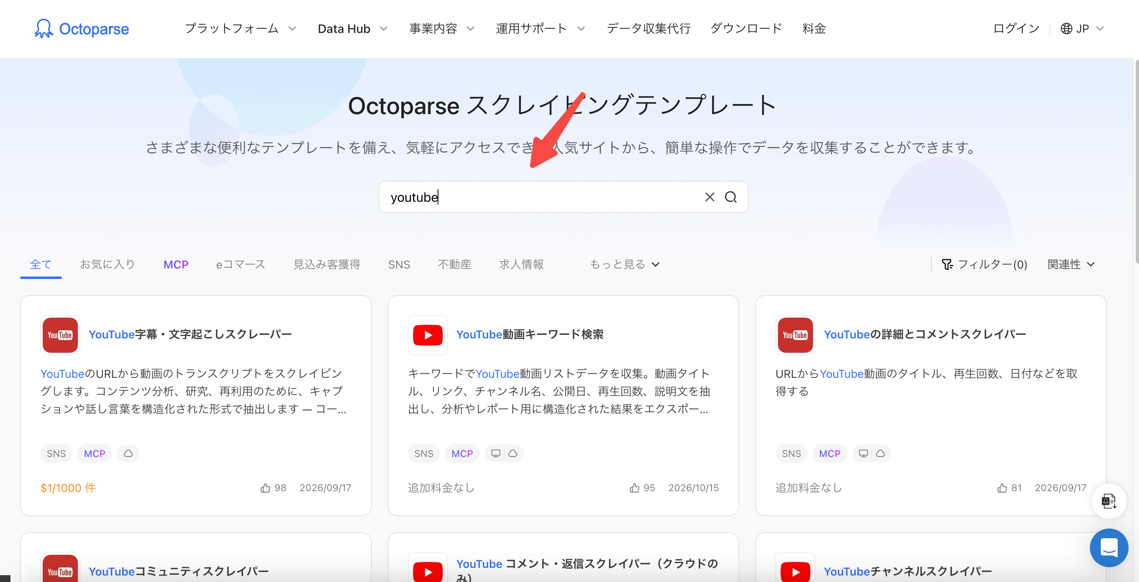Viewport: 1139px width, 582px height.
Task: Expand the プラットフォーム menu
Action: pos(240,29)
